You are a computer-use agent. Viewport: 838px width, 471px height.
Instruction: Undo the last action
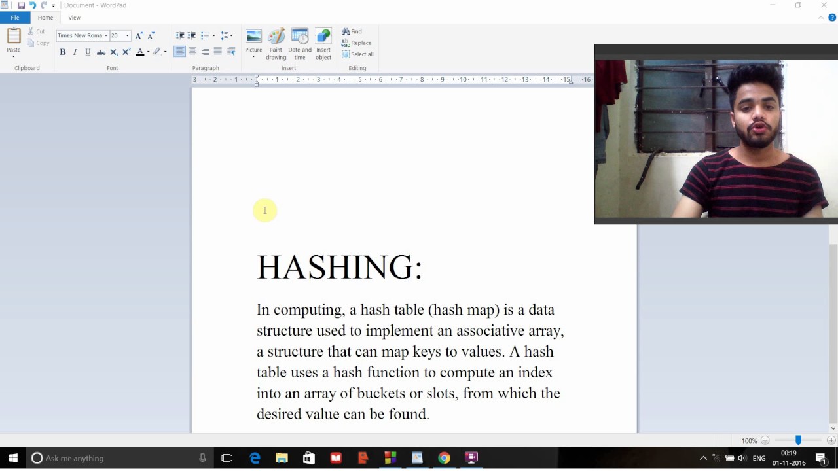pos(32,5)
